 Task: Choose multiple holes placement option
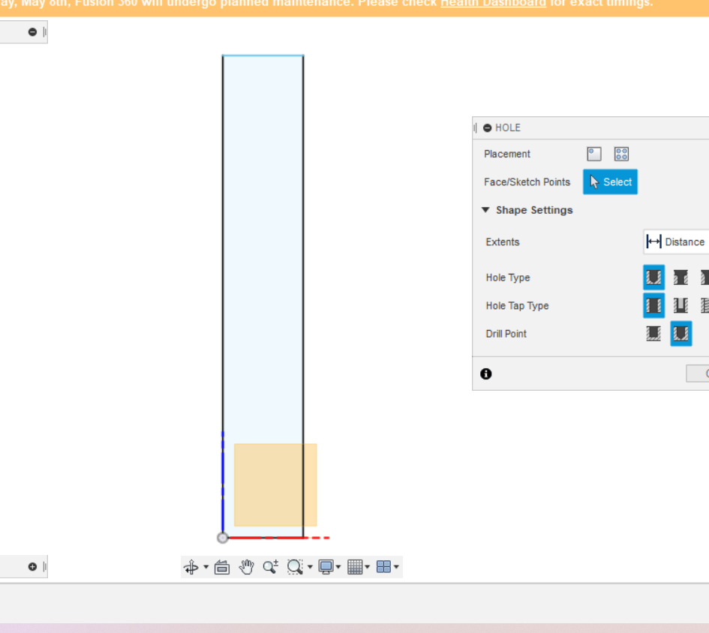pyautogui.click(x=621, y=154)
